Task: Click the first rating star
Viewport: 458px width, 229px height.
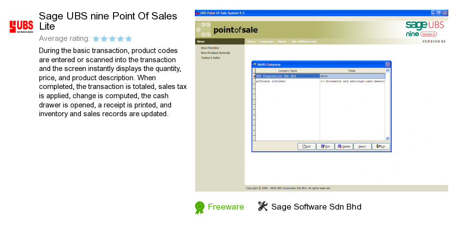Action: click(x=96, y=39)
